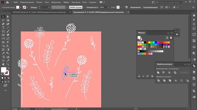Click the Recolor Artwork icon
The image size is (197, 110).
click(x=126, y=7)
